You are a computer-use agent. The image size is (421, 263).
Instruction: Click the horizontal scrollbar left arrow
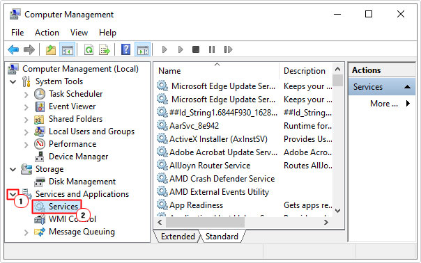click(x=160, y=222)
